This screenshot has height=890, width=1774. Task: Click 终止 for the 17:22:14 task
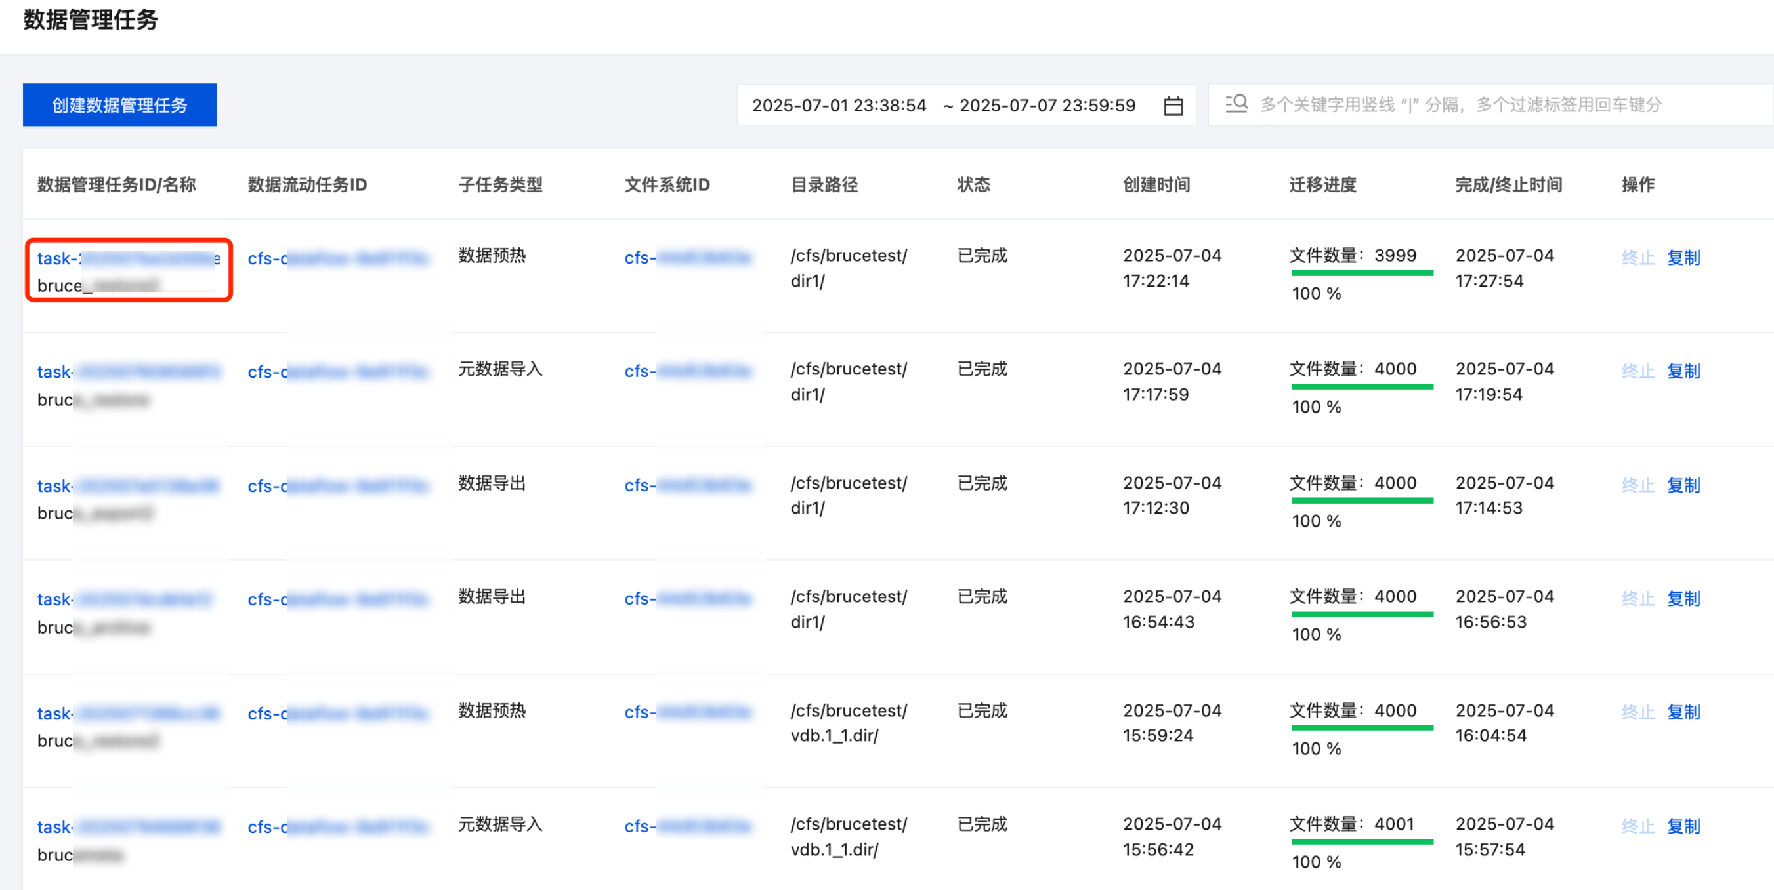1637,258
